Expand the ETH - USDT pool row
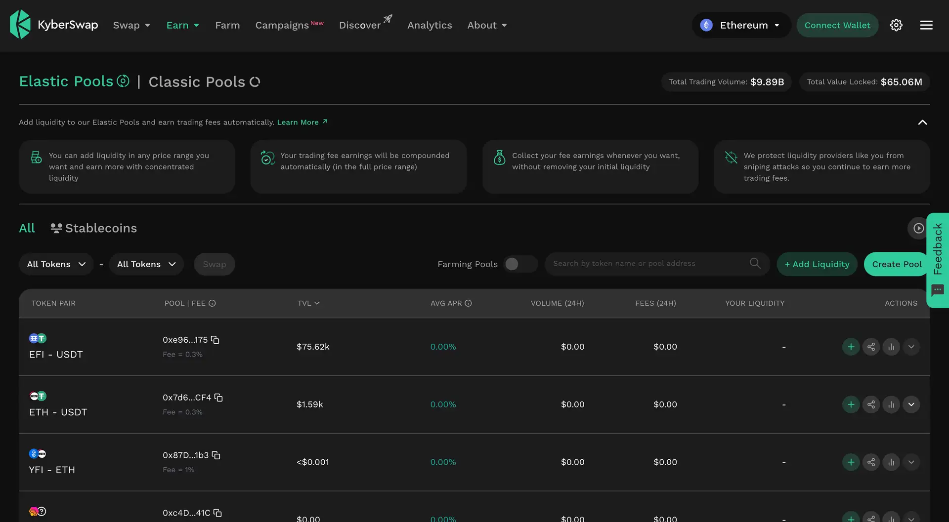Screen dimensions: 949x522 point(911,404)
